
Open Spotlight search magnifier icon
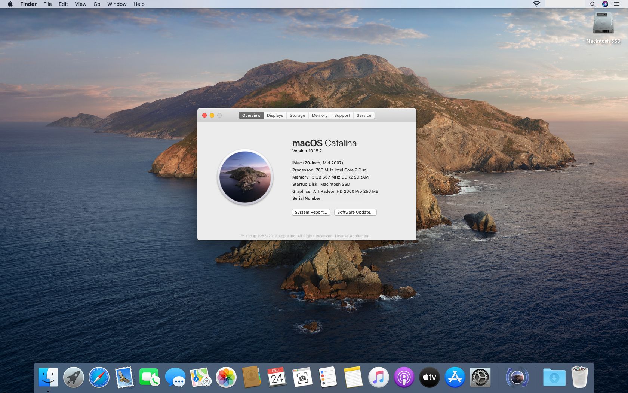click(592, 4)
